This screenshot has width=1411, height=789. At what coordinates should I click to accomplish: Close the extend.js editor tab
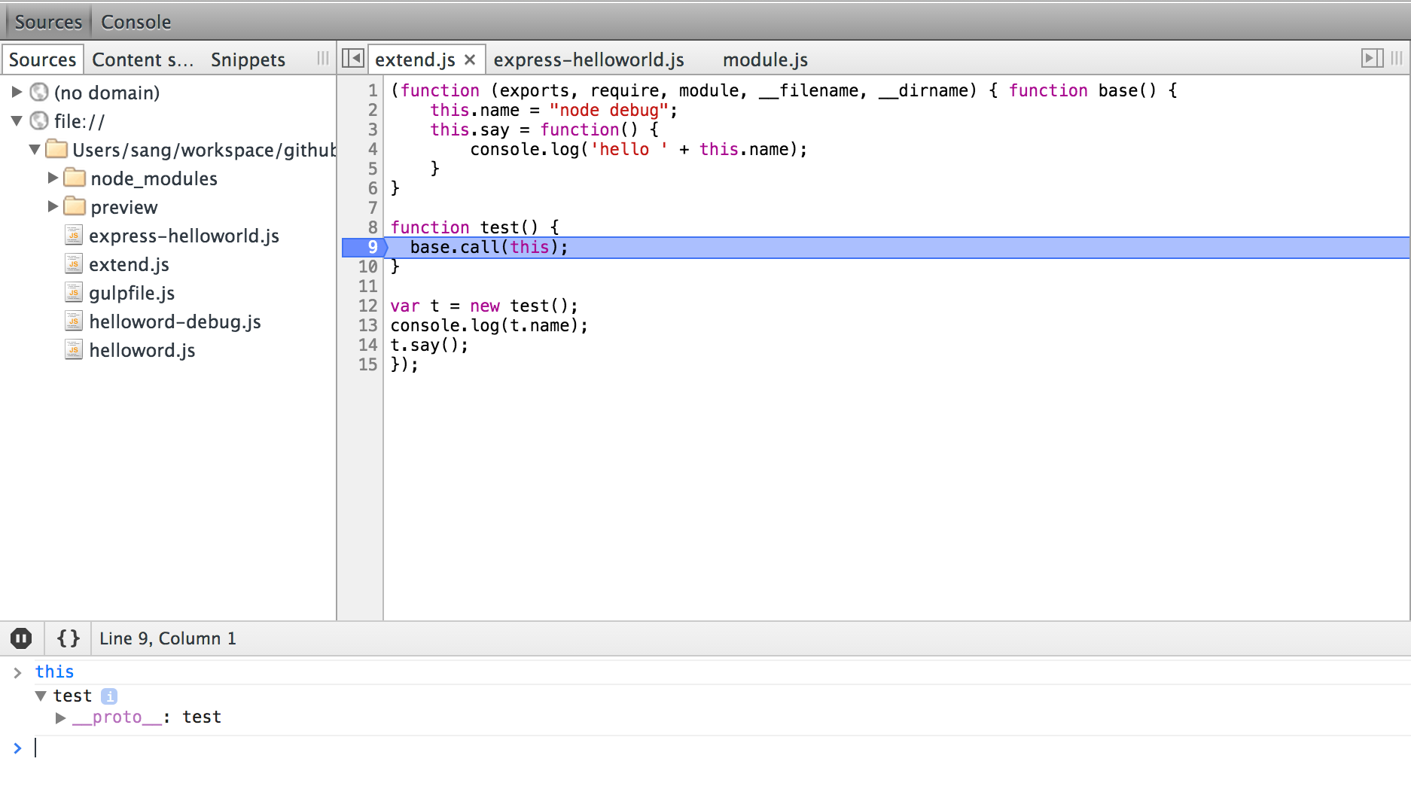(470, 59)
